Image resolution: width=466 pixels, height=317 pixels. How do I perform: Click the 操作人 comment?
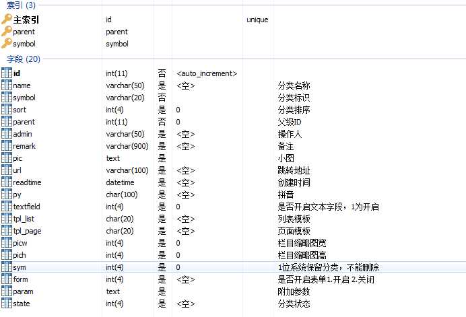tap(290, 134)
